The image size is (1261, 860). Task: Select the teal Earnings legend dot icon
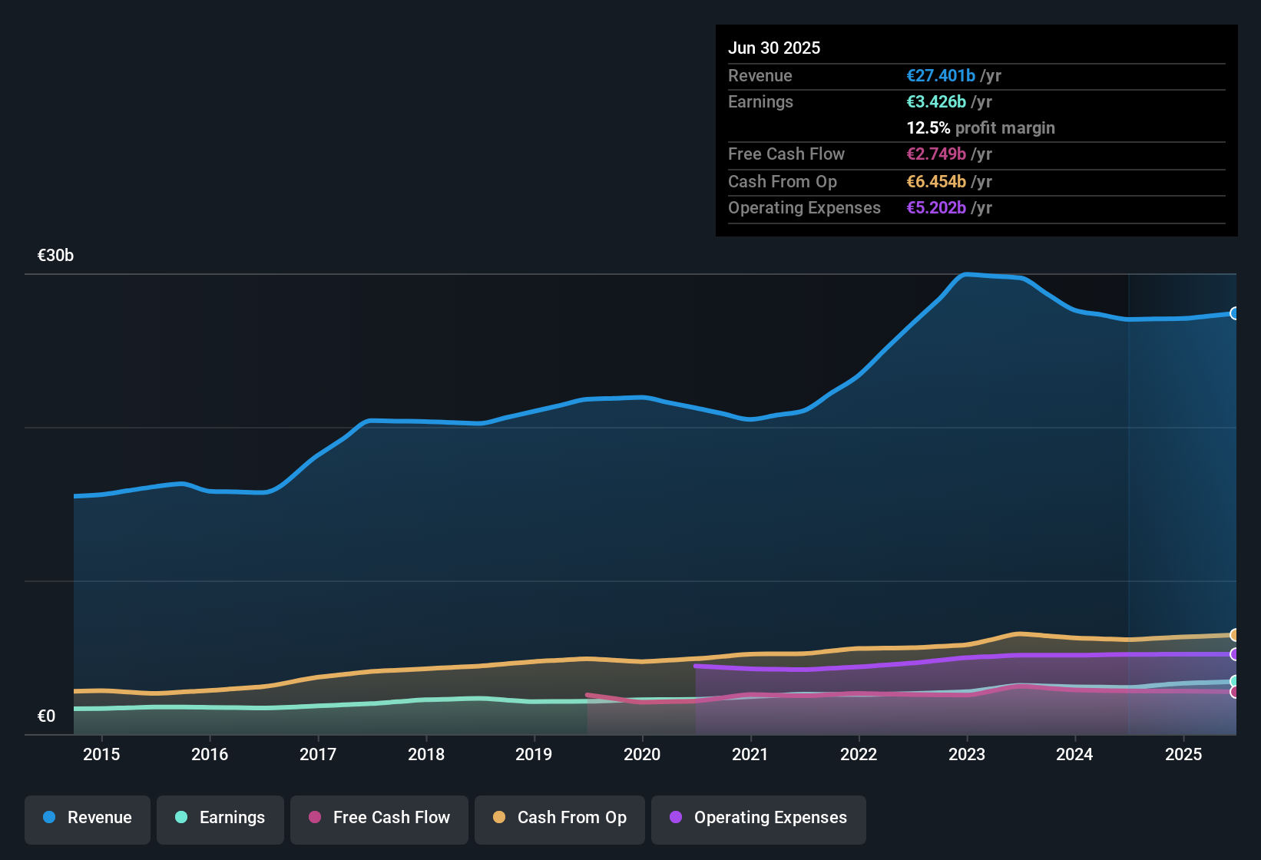181,818
